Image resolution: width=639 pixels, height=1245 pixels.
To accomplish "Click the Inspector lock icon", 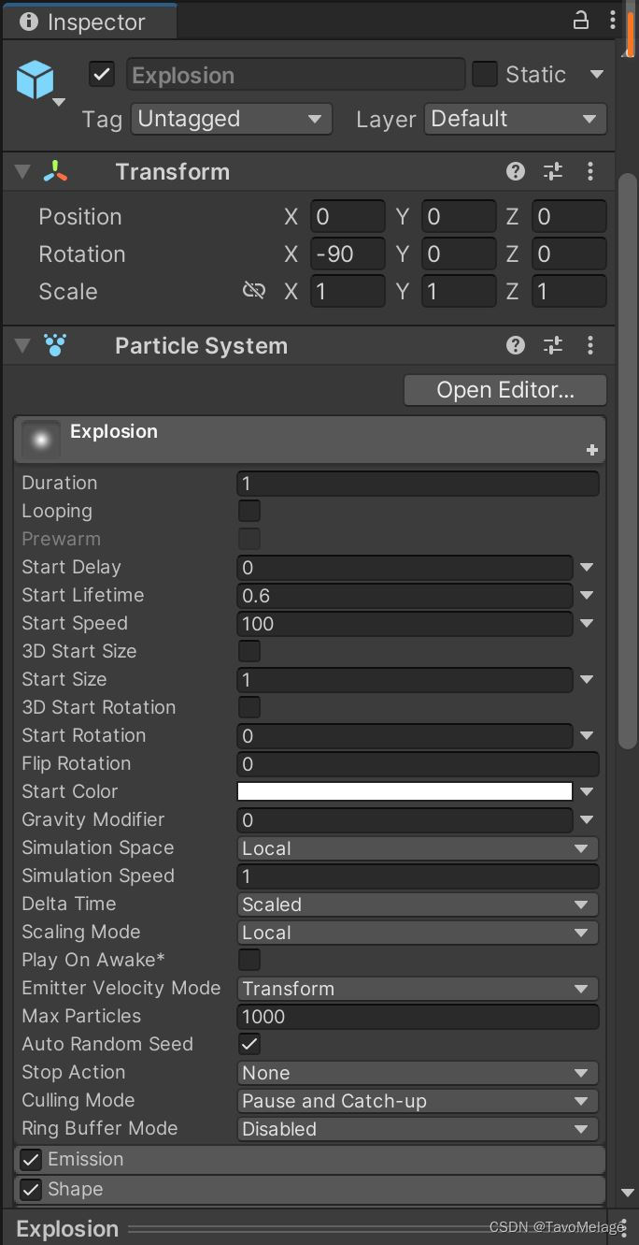I will (580, 21).
